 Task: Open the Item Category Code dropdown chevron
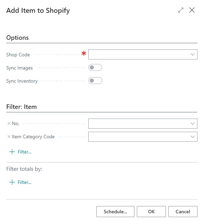pos(193,137)
